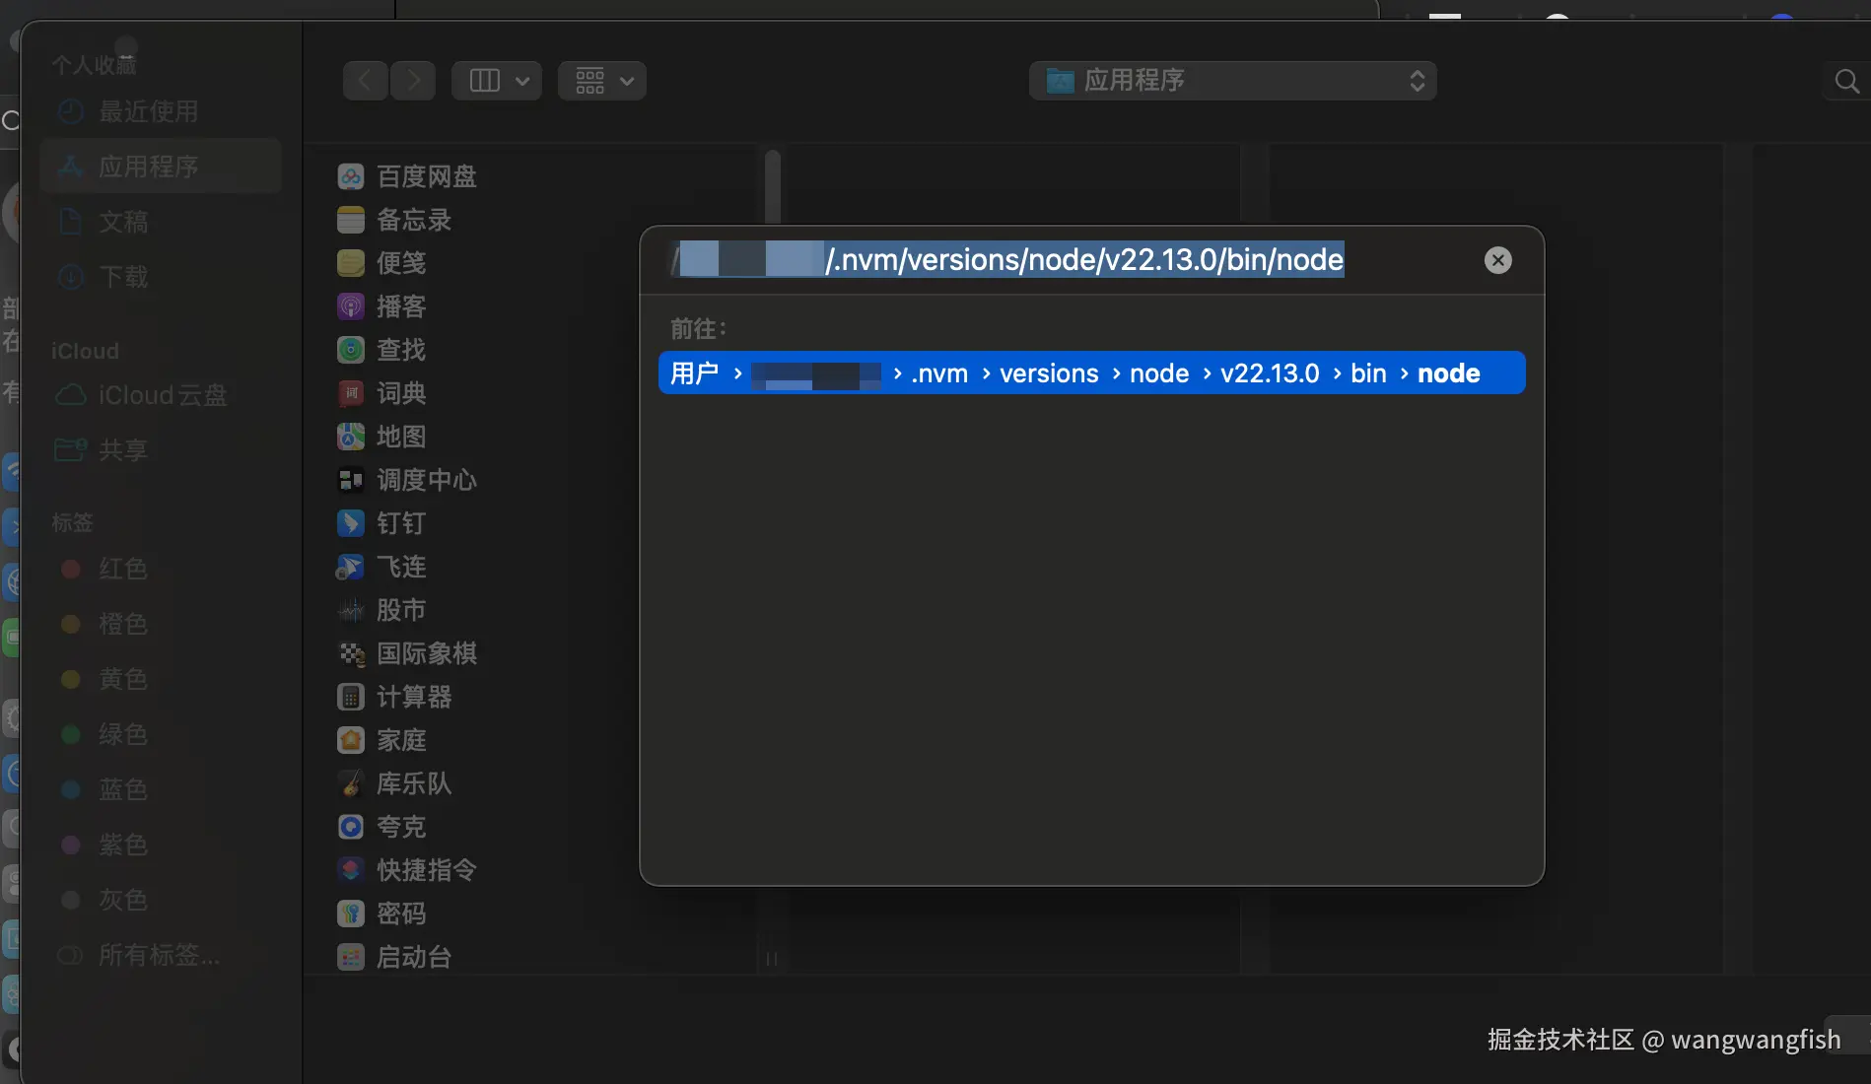Click the 密码 Passwords icon
Screen dimensions: 1871x1084
(351, 914)
